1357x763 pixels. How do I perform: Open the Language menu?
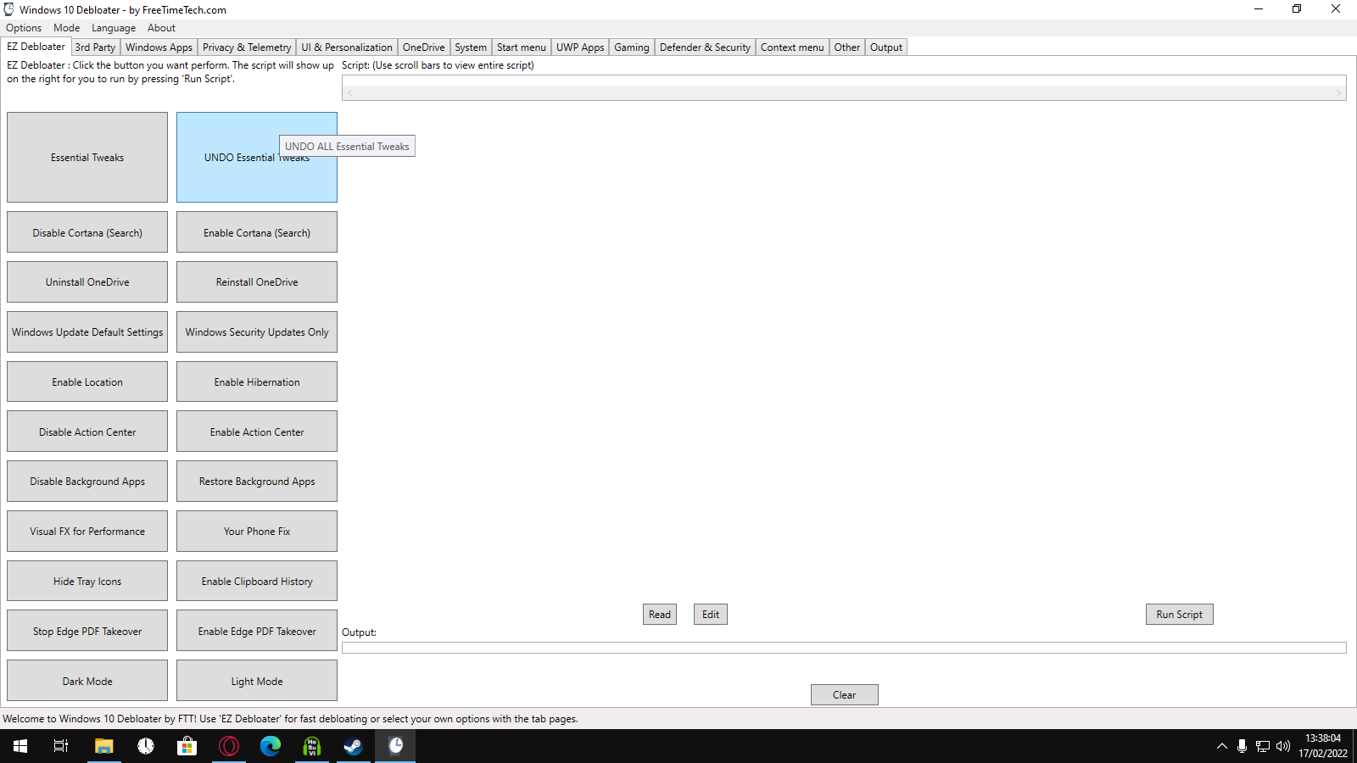[114, 28]
